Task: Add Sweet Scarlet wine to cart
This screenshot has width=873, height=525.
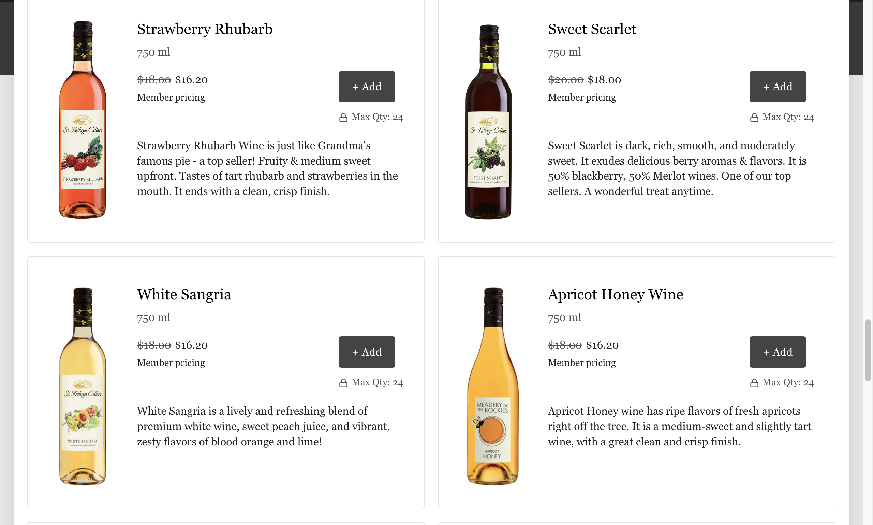Action: [777, 86]
